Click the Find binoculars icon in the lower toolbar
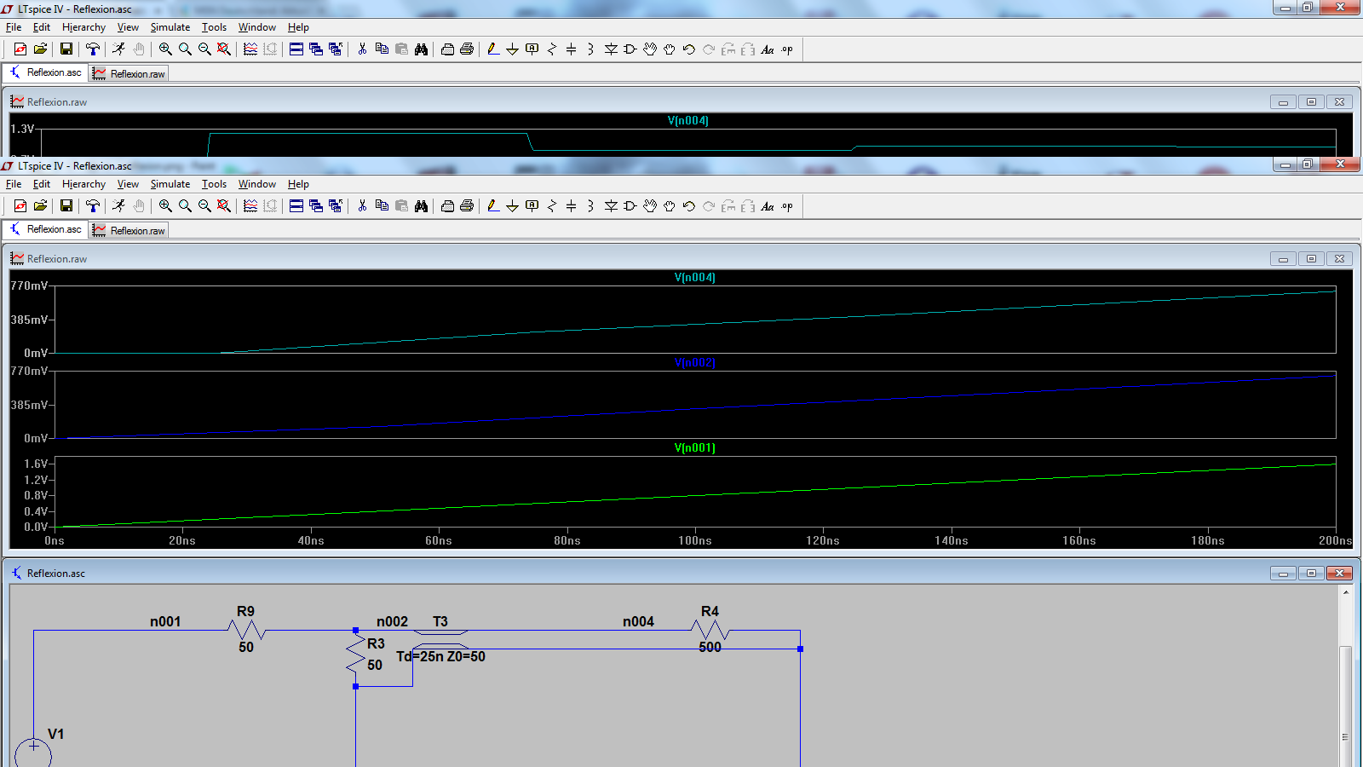 click(421, 206)
